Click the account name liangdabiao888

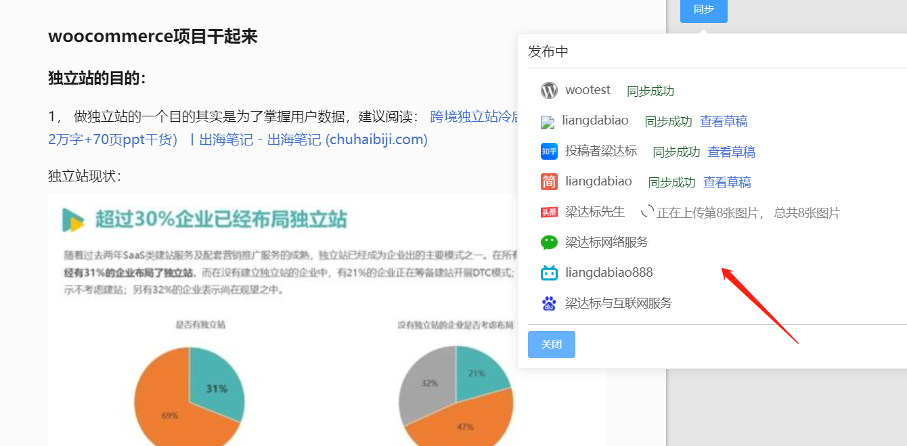[x=609, y=273]
